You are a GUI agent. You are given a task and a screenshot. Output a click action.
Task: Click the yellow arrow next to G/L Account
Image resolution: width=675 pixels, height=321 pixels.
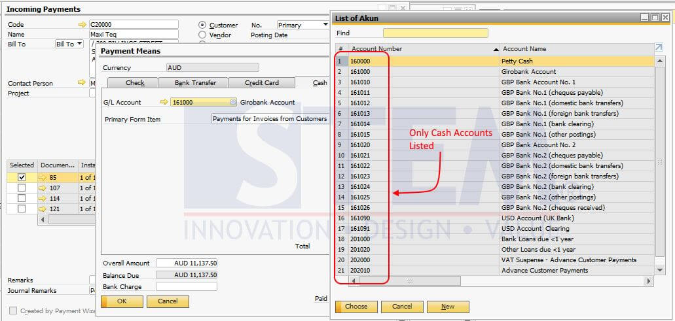164,102
